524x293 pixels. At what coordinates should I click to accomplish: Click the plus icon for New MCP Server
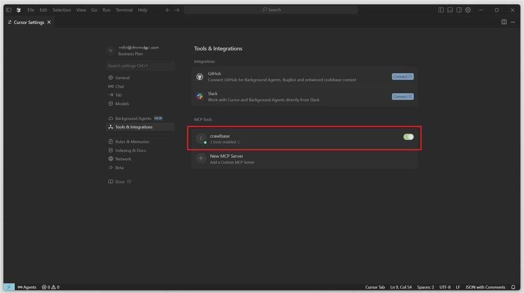pyautogui.click(x=201, y=158)
